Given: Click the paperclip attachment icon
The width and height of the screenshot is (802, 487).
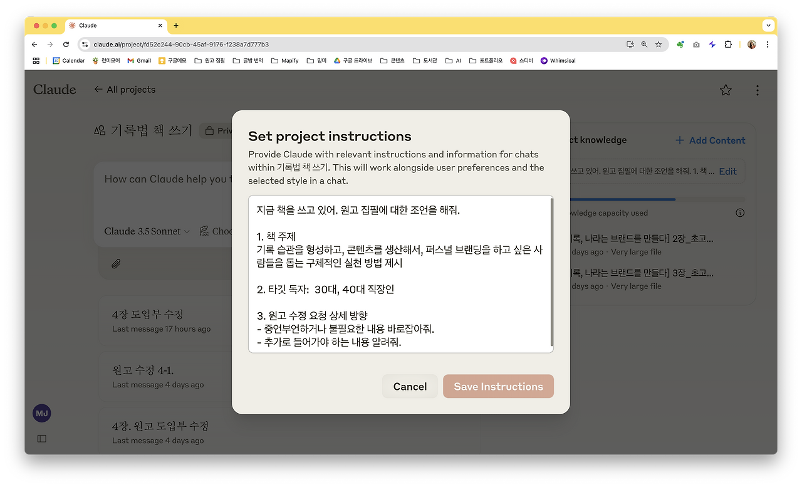Looking at the screenshot, I should point(115,263).
